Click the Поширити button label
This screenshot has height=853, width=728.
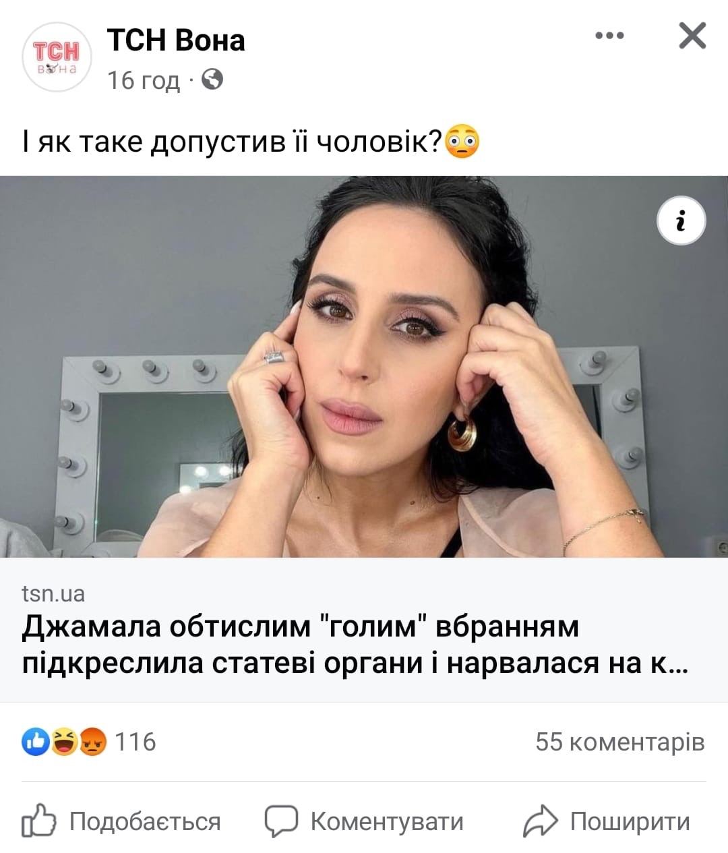pyautogui.click(x=630, y=821)
